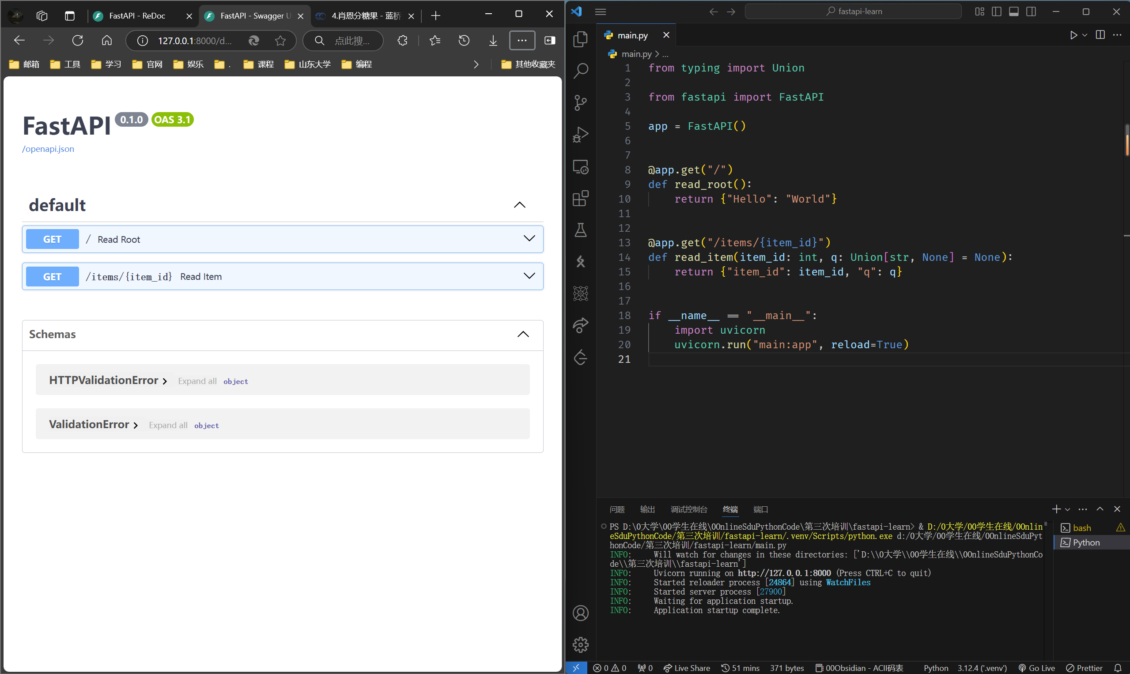Screen dimensions: 1130x674
Task: Expand the GET /items/{item_id} operation
Action: point(283,276)
